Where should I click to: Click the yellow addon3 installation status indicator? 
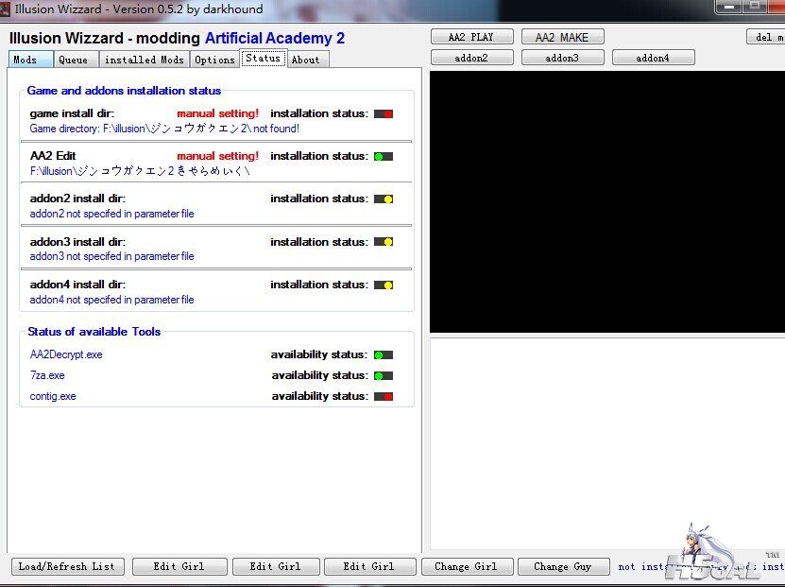384,242
